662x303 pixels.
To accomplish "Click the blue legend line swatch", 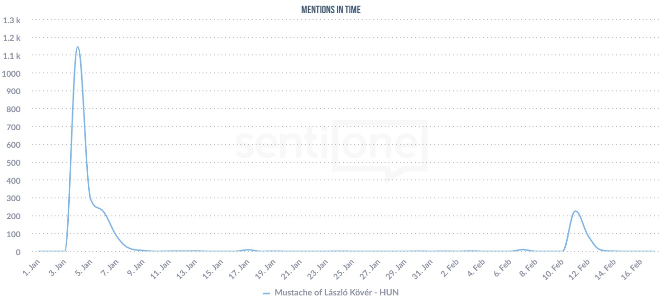I will click(x=266, y=294).
